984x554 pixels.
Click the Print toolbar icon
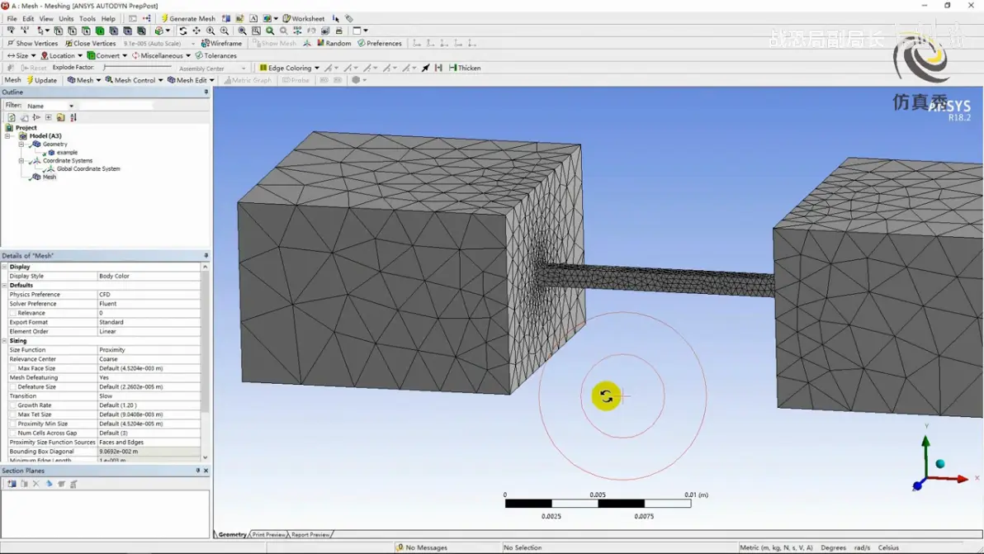click(339, 31)
